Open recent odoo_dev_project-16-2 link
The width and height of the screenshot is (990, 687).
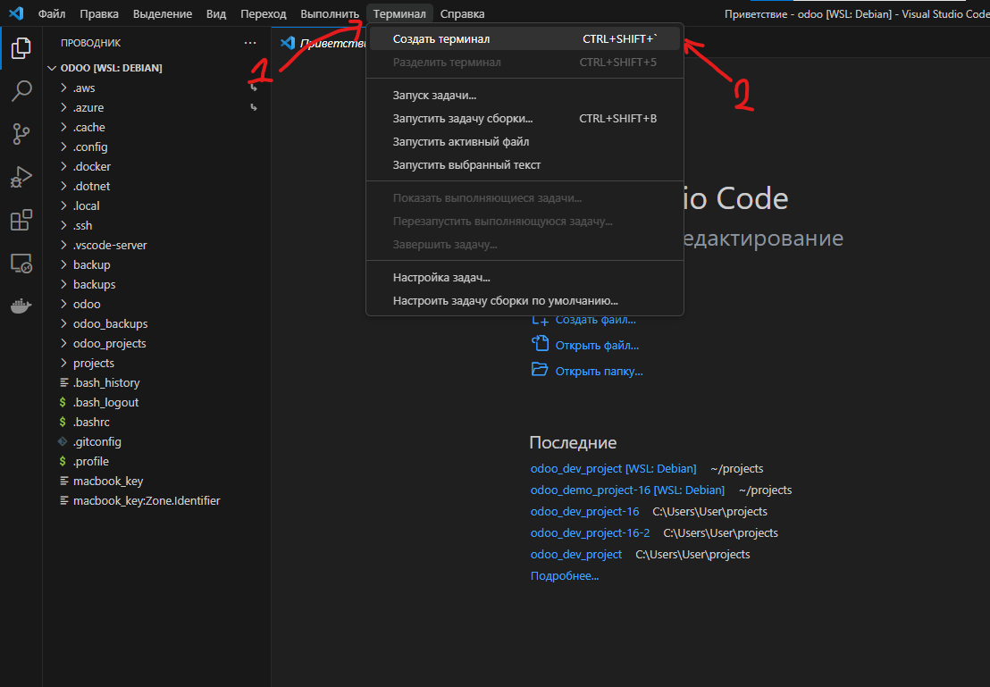pos(590,533)
